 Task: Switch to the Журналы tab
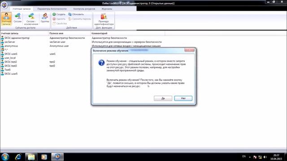click(x=107, y=9)
